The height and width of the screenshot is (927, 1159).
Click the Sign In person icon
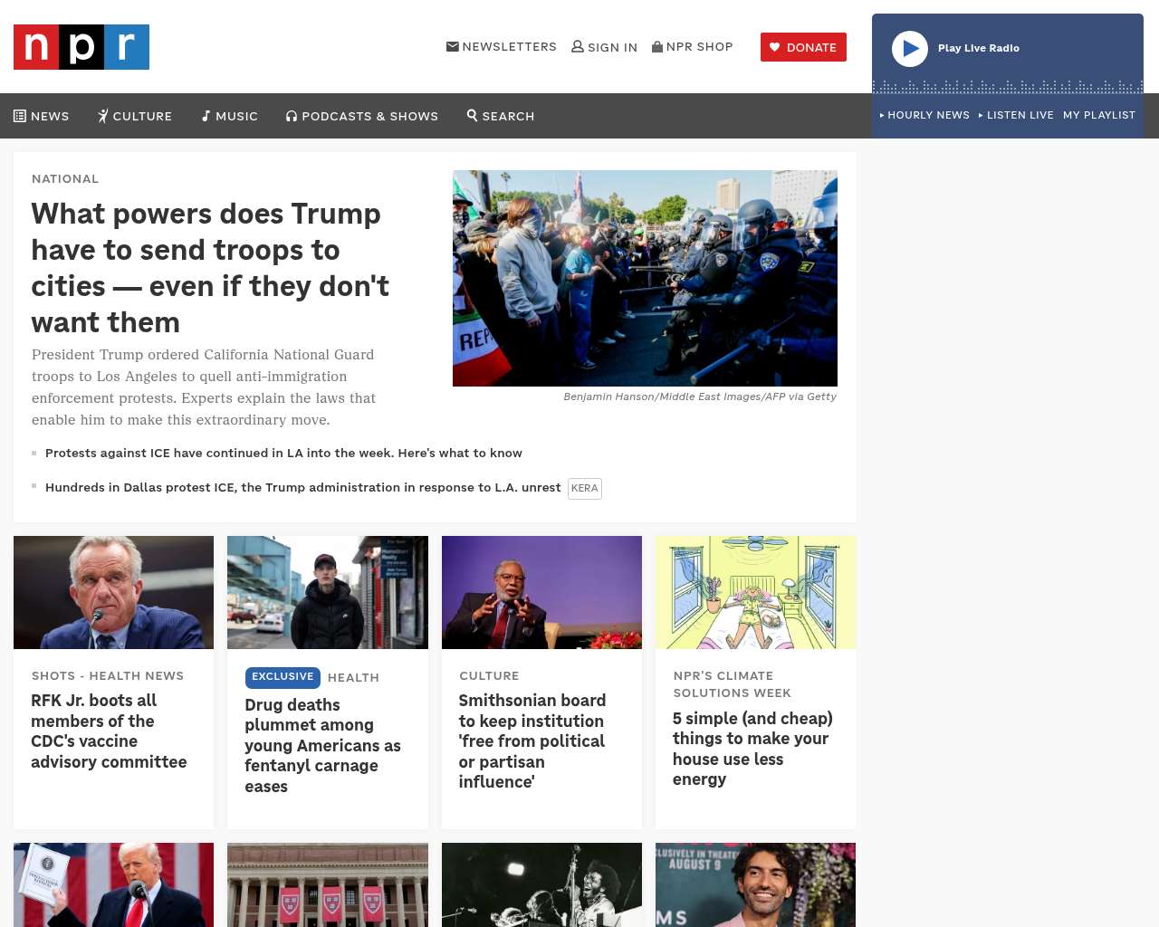(x=578, y=46)
